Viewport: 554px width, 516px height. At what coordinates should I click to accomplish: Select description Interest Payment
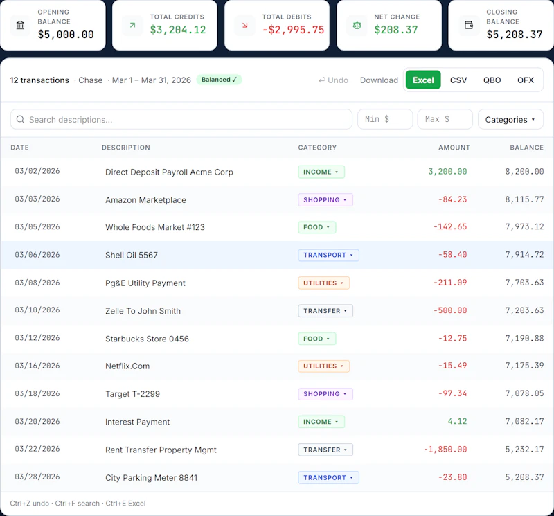click(x=137, y=422)
